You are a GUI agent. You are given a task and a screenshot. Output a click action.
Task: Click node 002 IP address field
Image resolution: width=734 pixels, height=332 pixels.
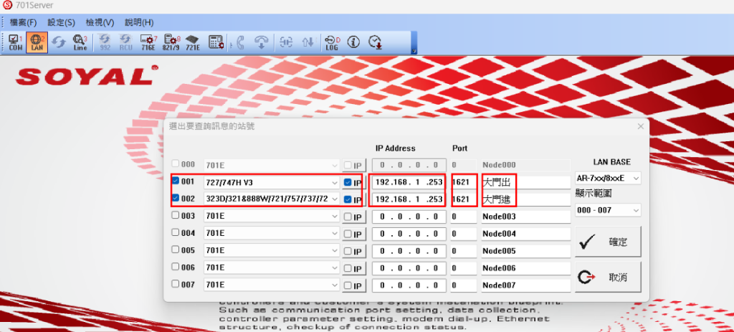pyautogui.click(x=408, y=199)
